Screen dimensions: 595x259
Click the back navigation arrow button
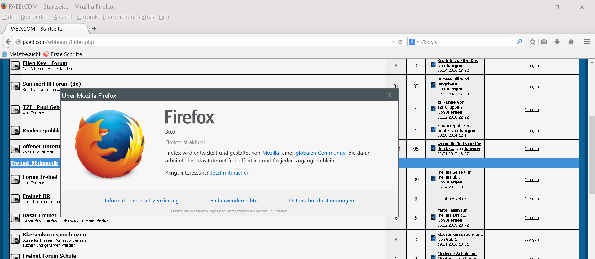8,42
